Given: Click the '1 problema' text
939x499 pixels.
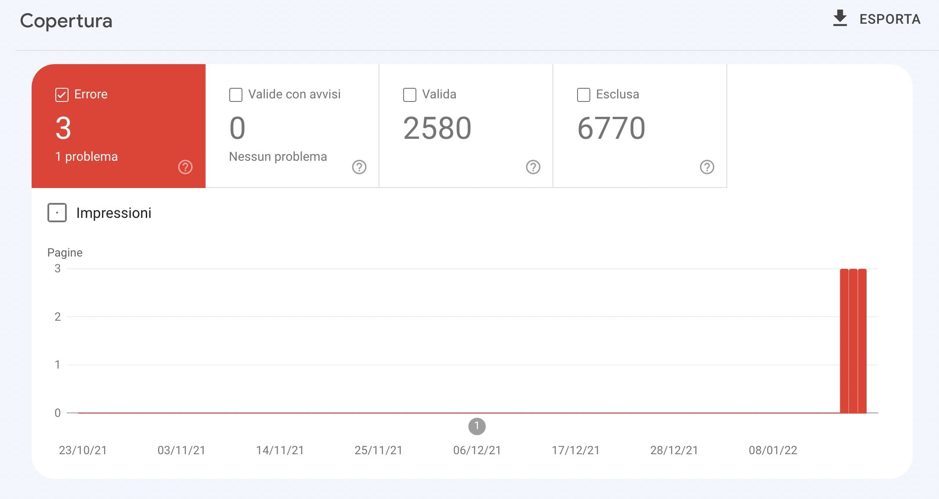Looking at the screenshot, I should (x=87, y=157).
